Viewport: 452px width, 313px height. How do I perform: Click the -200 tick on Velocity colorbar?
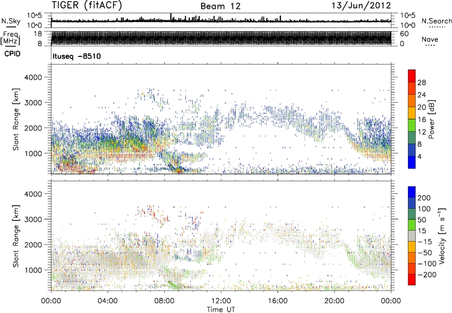pos(427,275)
